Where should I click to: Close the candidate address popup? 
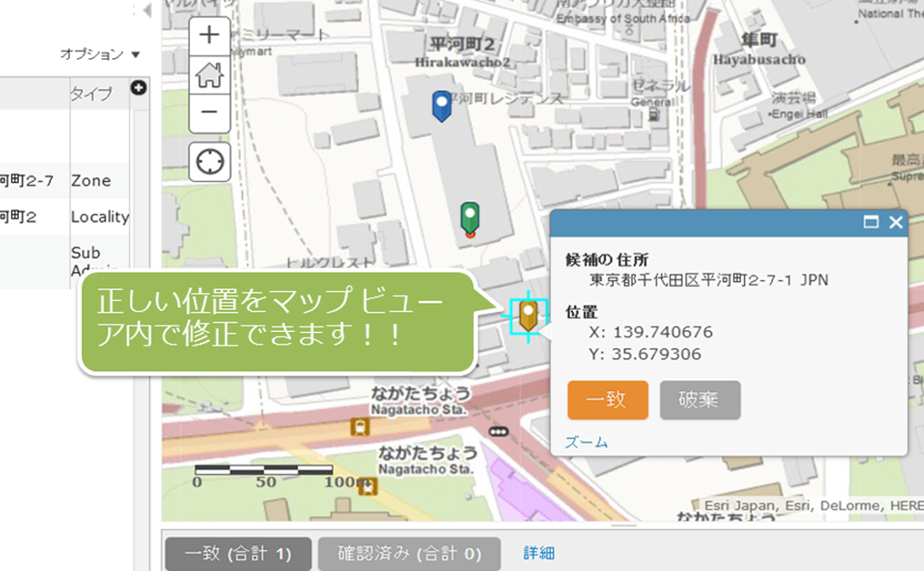(895, 222)
